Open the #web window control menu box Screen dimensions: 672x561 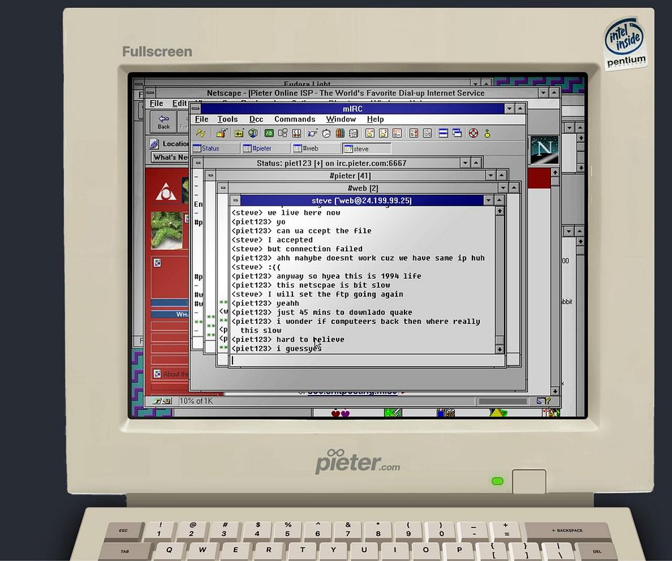(x=223, y=187)
